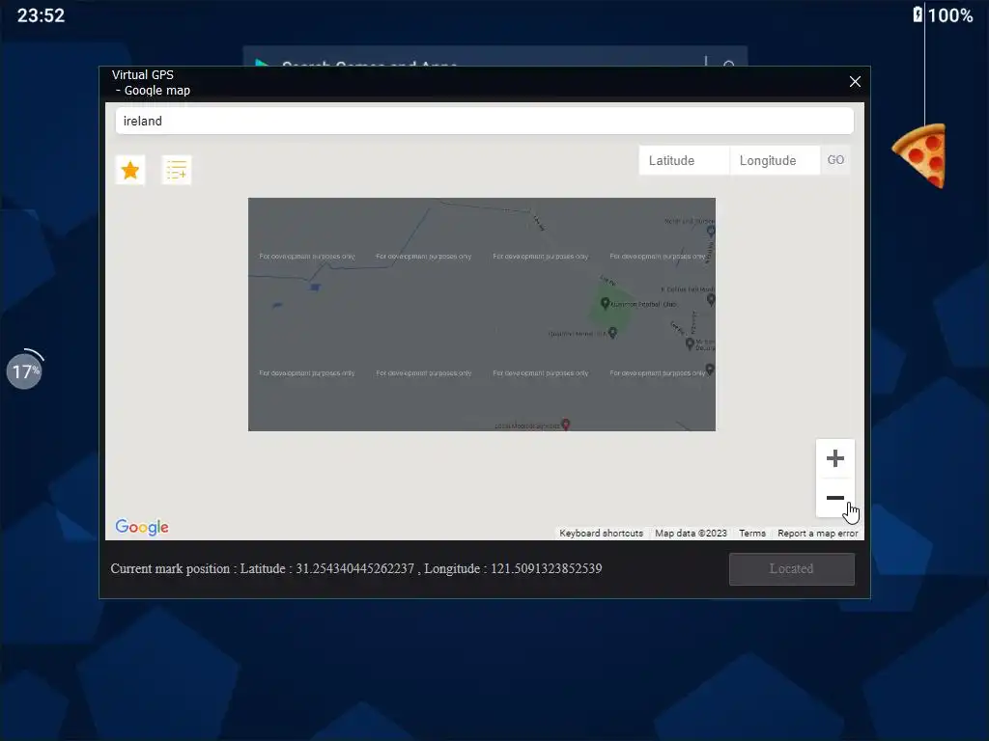
Task: Click the Virtual GPS - Google map title
Action: tap(152, 83)
